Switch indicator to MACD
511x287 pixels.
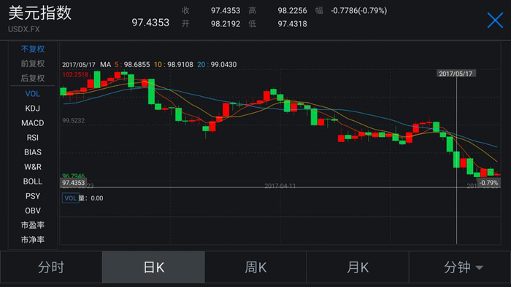tap(33, 123)
